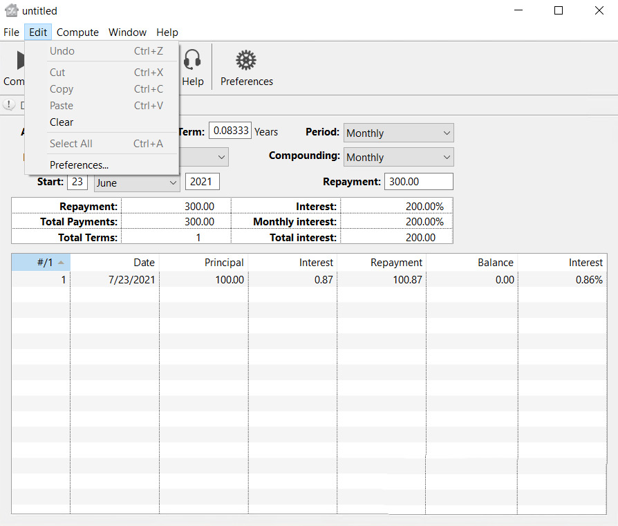Image resolution: width=618 pixels, height=526 pixels.
Task: Select the interest percent cell 0.86%
Action: click(563, 280)
